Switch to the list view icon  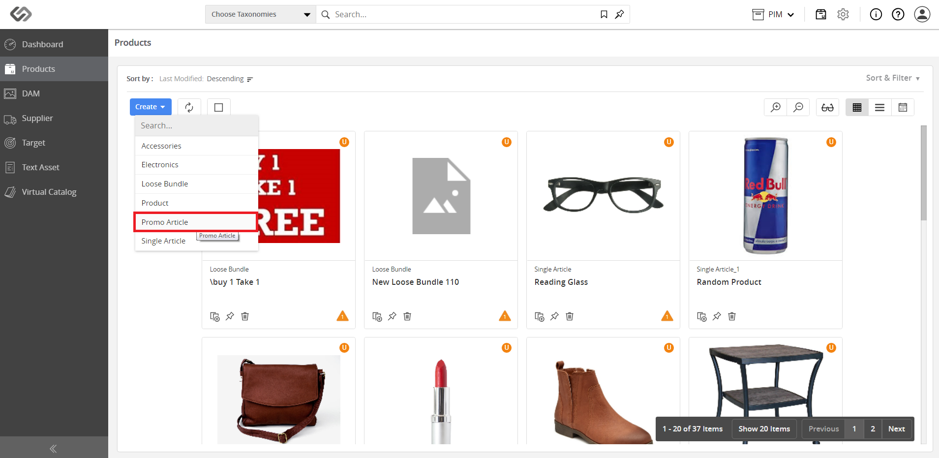point(880,107)
